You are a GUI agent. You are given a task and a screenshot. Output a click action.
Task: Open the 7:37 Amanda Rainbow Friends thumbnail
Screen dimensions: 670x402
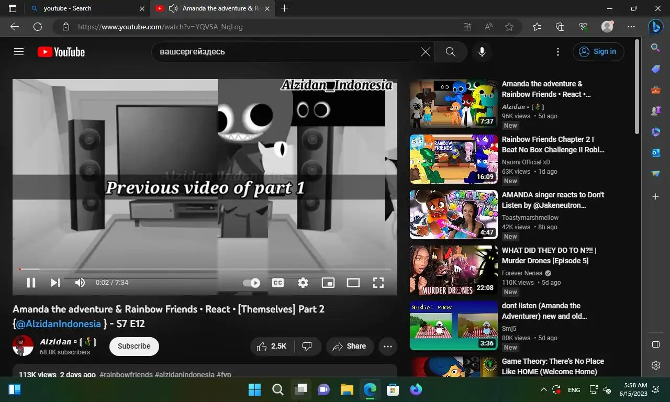(x=454, y=104)
